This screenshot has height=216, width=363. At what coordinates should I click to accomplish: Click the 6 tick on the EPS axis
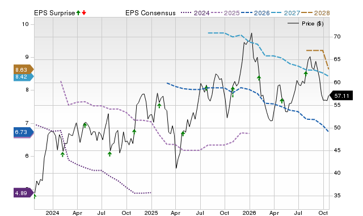pos(27,156)
